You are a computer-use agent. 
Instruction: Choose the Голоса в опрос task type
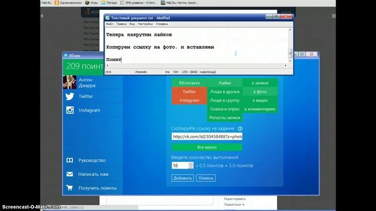coord(224,109)
